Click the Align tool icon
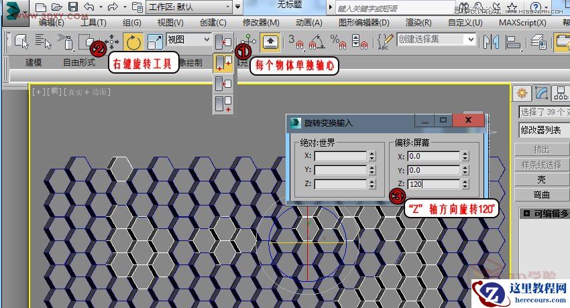This screenshot has width=570, height=308. 513,42
